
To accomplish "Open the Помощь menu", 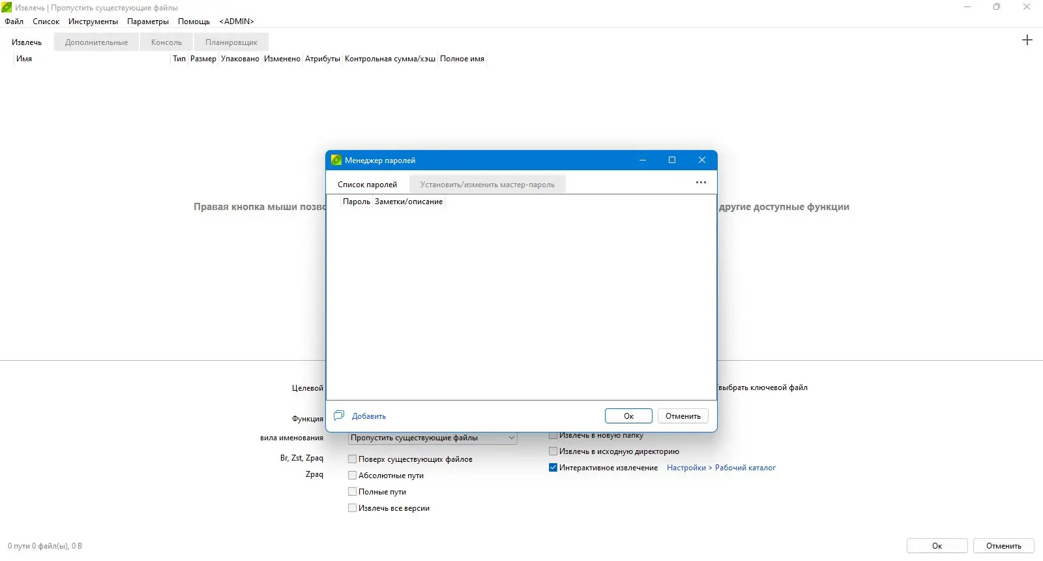I will pos(194,22).
